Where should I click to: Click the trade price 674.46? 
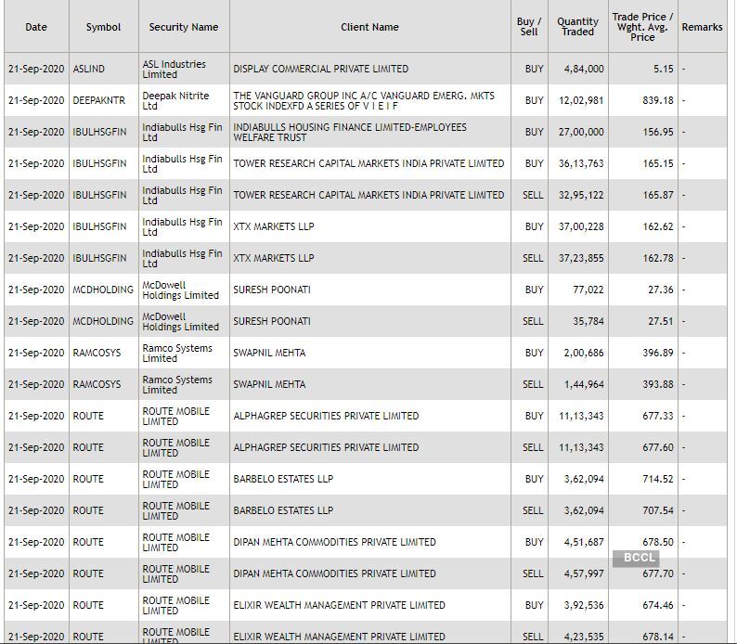coord(658,605)
